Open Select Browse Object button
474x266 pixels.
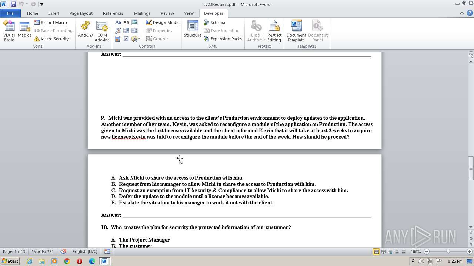click(x=471, y=238)
